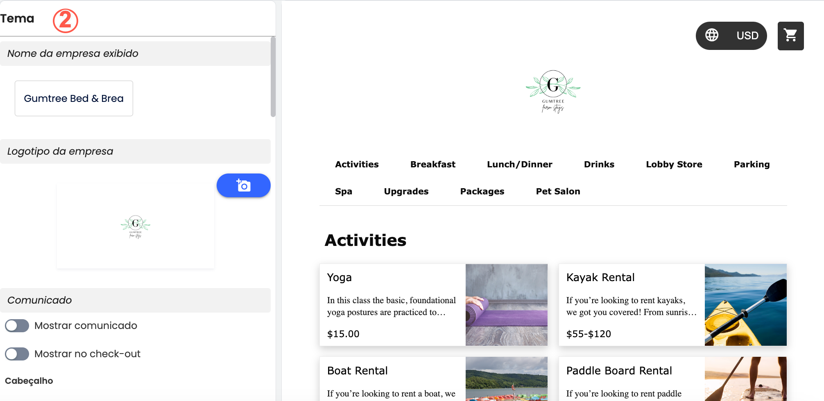Click the globe language icon

[712, 35]
